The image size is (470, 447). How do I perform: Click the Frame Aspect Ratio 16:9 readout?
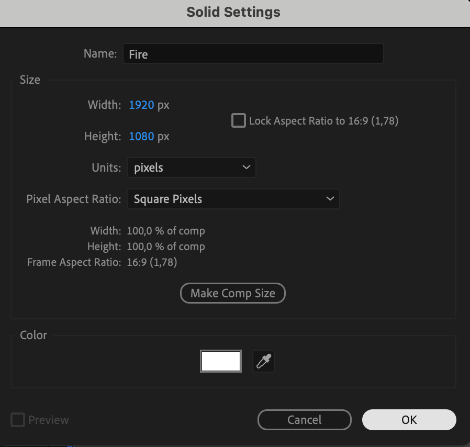(x=152, y=262)
